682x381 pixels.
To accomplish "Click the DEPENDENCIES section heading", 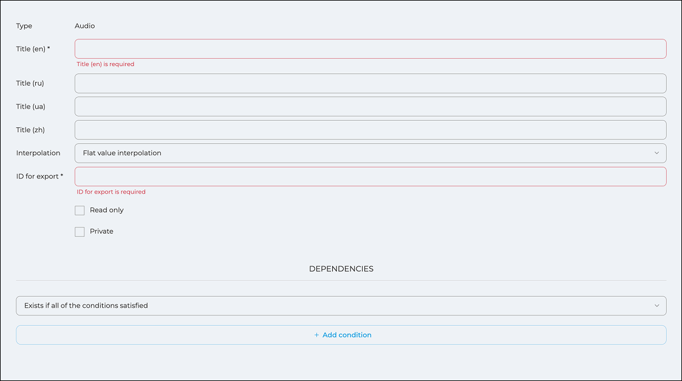I will click(341, 269).
